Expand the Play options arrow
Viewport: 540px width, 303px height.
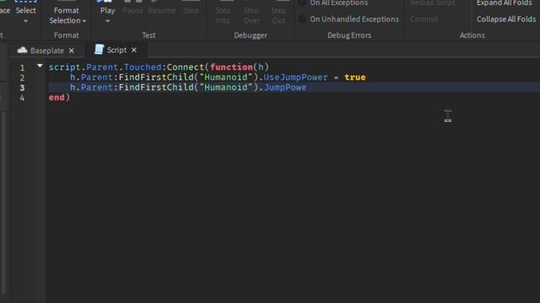coord(107,21)
